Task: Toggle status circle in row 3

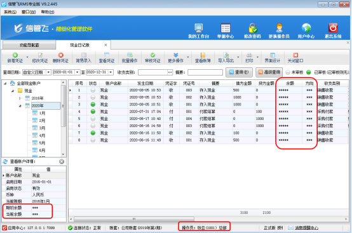Action: [93, 105]
